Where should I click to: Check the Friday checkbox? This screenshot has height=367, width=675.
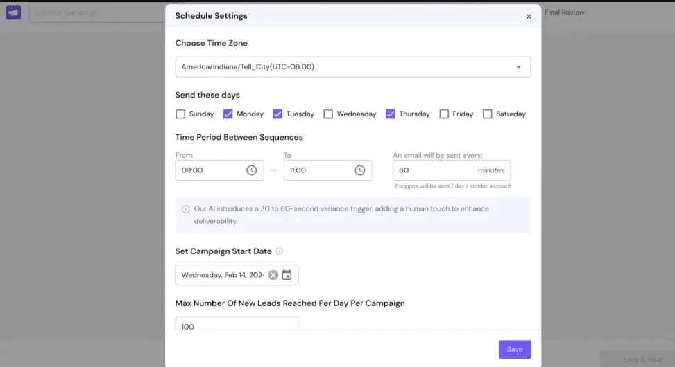tap(444, 114)
